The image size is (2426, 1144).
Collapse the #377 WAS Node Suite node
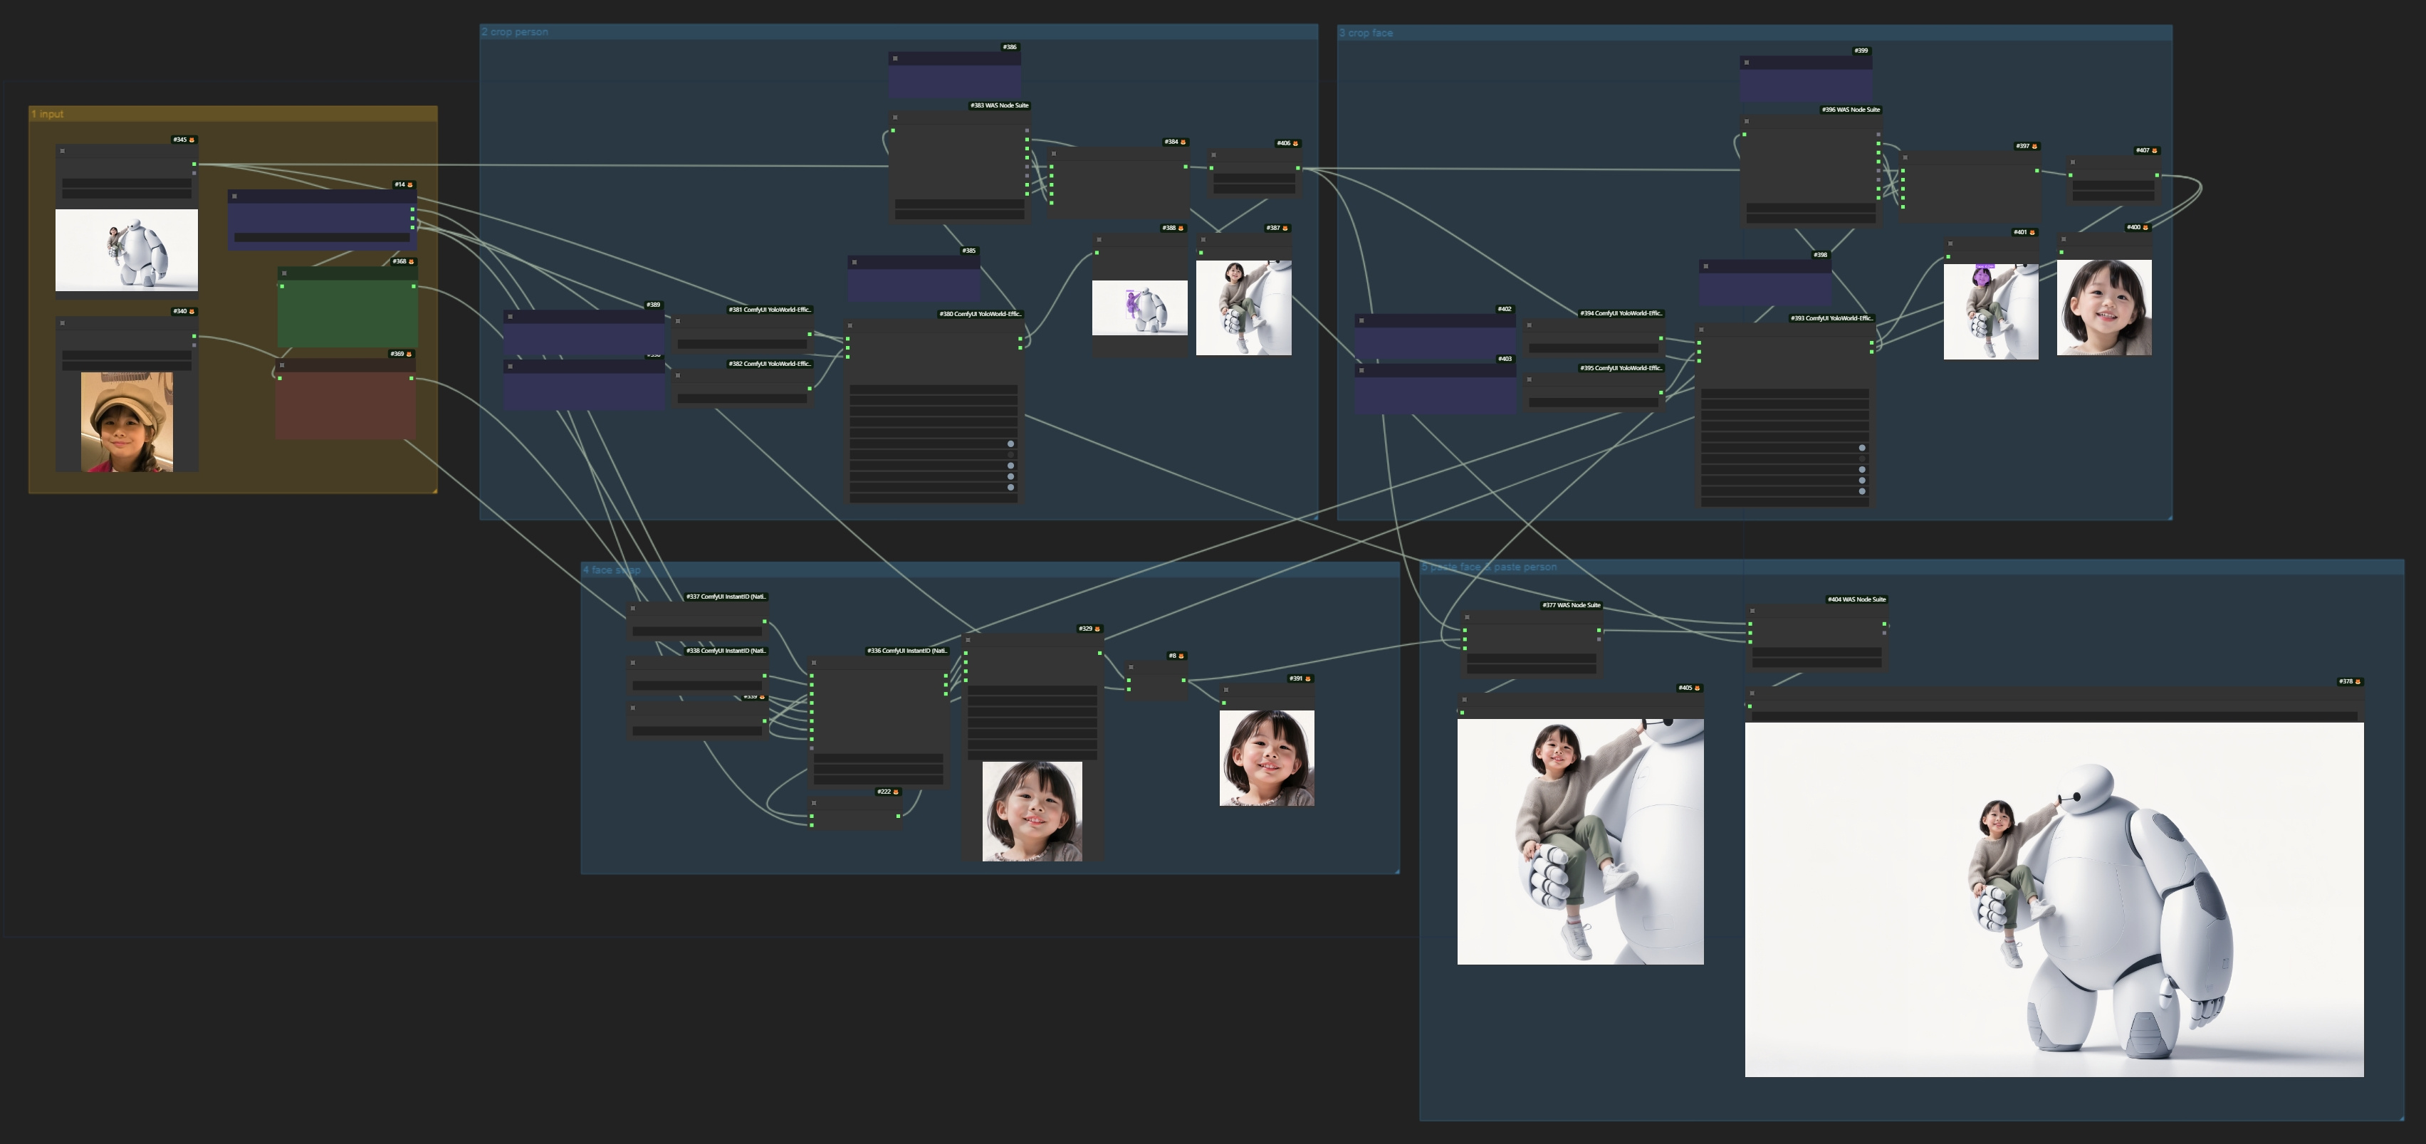(x=1469, y=619)
